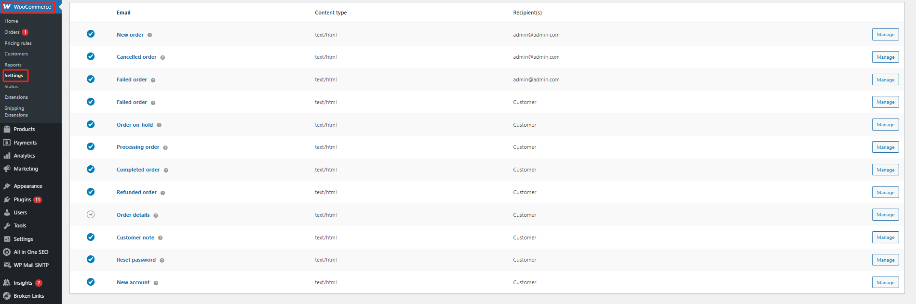Toggle enabled checkmark for Completed order email
This screenshot has height=304, width=916.
click(x=91, y=169)
